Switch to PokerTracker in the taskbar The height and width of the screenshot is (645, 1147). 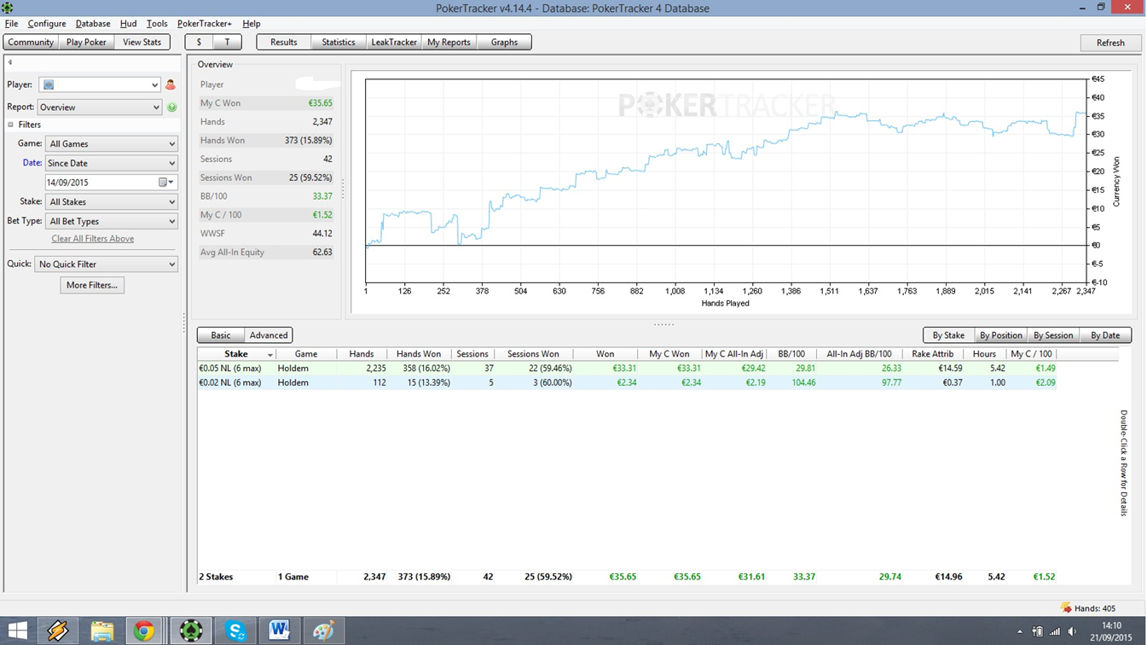191,630
